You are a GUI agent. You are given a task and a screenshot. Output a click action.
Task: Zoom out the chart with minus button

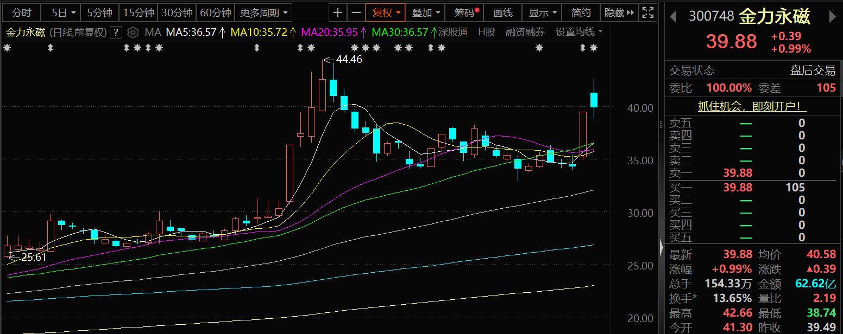pyautogui.click(x=356, y=12)
